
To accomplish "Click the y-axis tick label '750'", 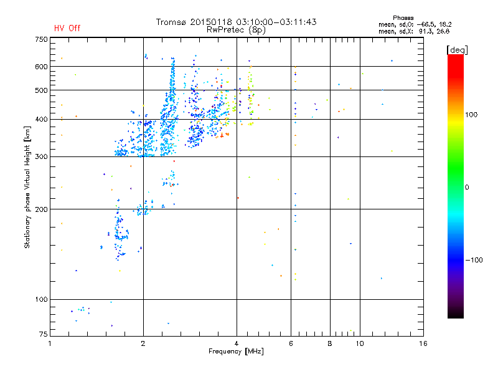I will tap(41, 39).
